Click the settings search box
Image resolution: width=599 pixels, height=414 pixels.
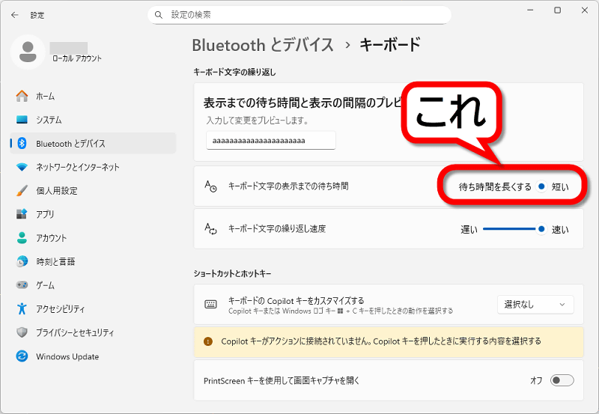(299, 15)
